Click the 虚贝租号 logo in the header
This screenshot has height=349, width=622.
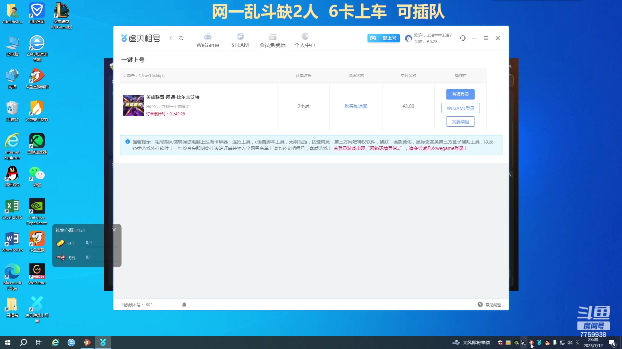(x=141, y=38)
